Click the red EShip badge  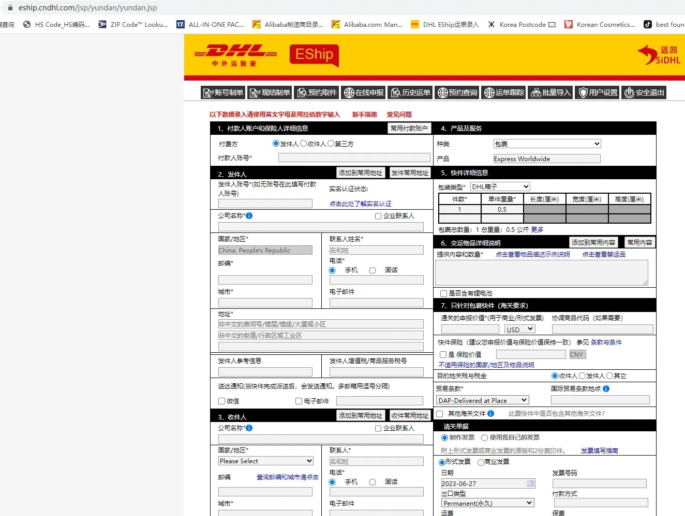[x=314, y=55]
